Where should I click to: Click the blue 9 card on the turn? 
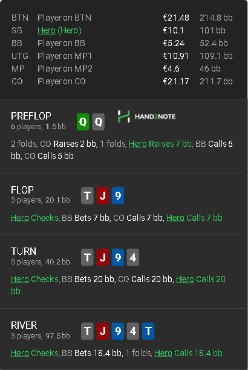(x=118, y=257)
